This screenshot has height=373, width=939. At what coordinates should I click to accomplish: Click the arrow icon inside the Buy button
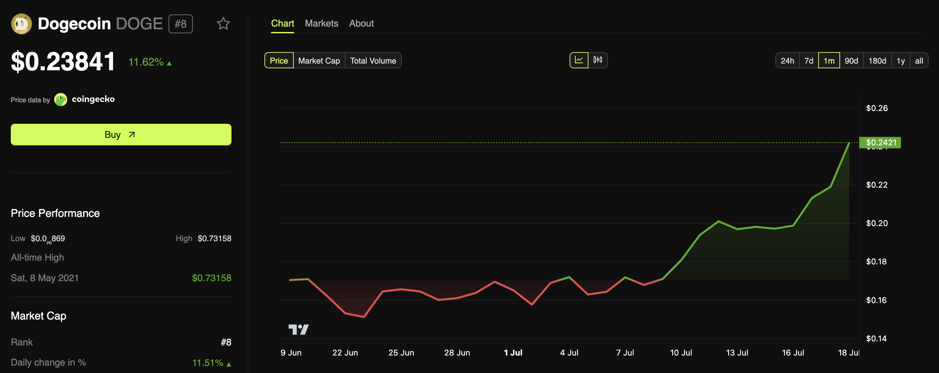(131, 135)
